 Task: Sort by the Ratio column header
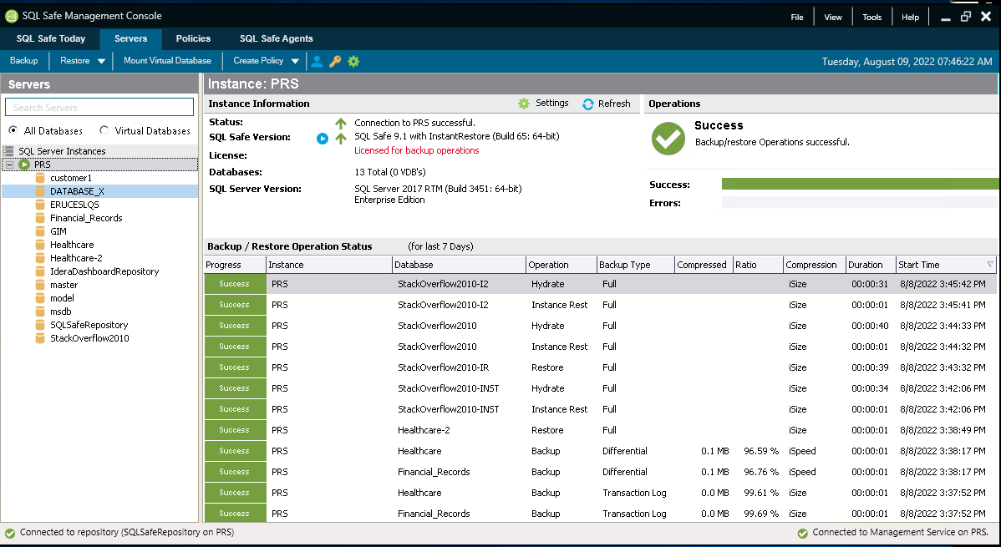757,265
